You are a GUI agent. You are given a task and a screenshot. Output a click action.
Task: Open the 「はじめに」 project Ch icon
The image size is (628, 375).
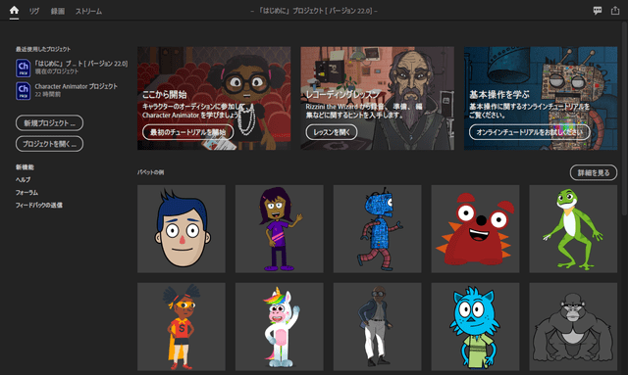24,68
